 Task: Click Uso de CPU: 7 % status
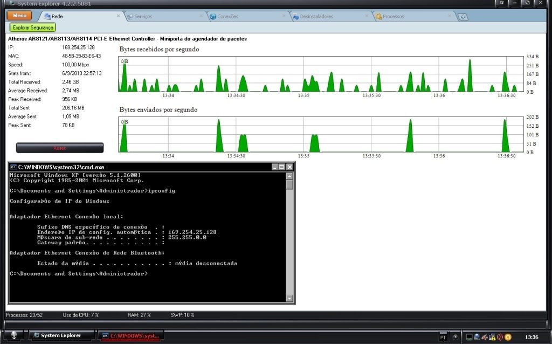click(x=81, y=315)
